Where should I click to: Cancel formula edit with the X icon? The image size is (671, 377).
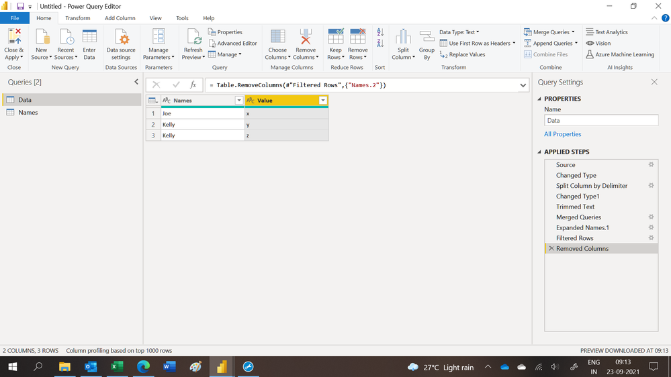point(156,85)
